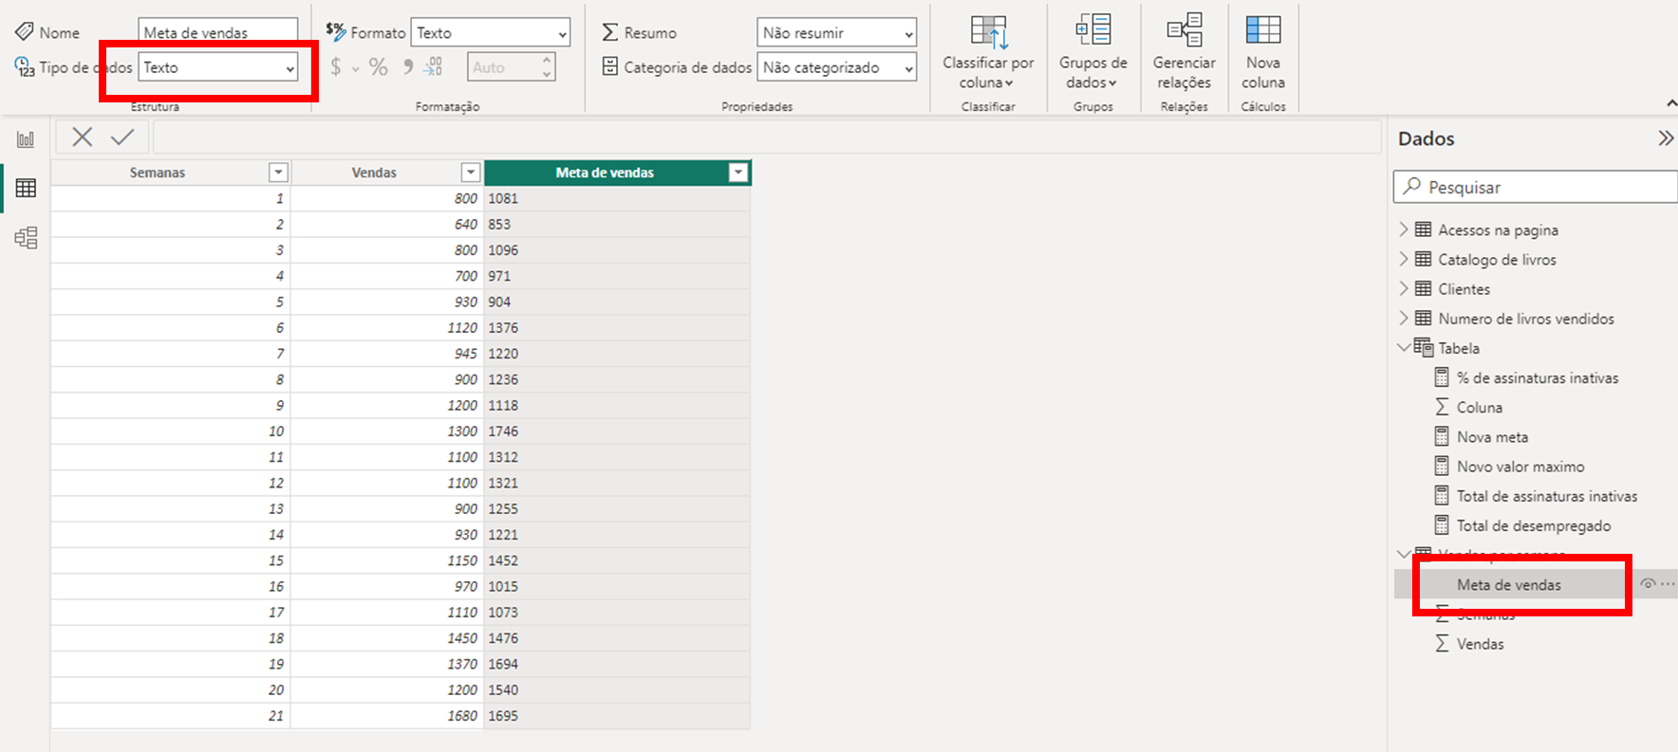Open Meta de vendas column filter dropdown
Viewport: 1678px width, 752px height.
[737, 173]
